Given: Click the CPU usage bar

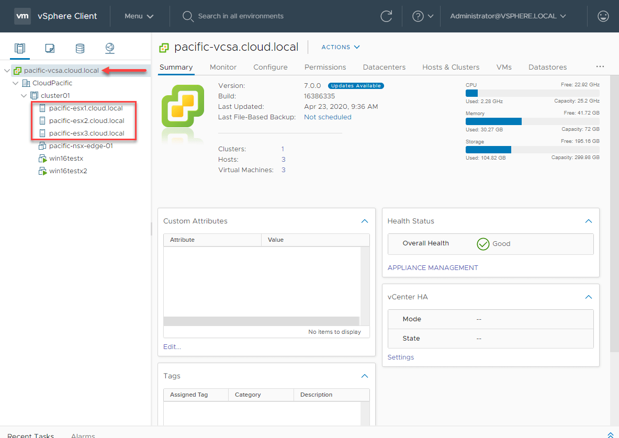Looking at the screenshot, I should coord(533,93).
